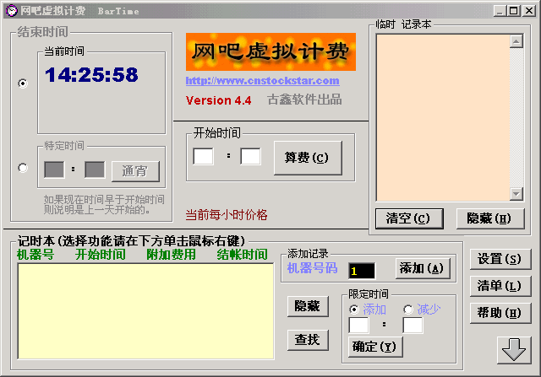
Task: Click the notebook scrollbar up arrow
Action: 516,41
